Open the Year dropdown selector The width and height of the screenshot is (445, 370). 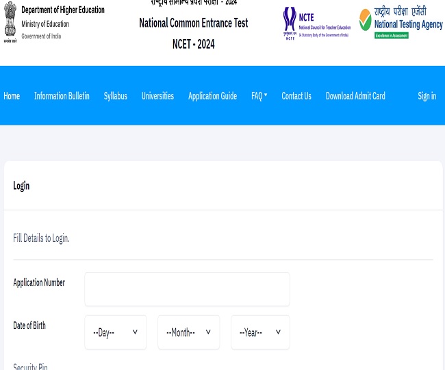tap(259, 332)
